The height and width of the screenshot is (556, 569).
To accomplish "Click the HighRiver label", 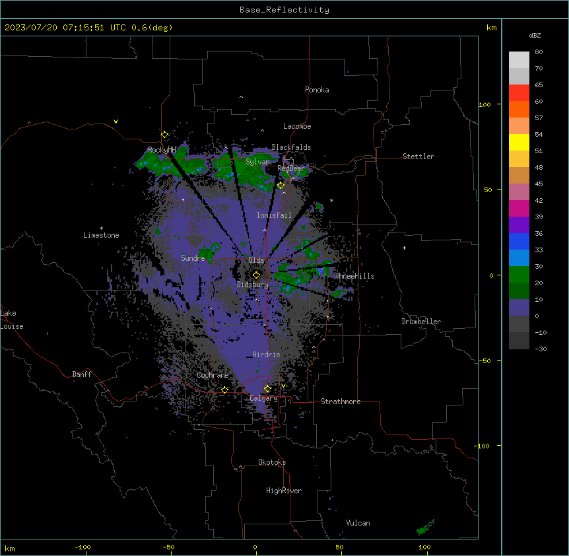I will (x=284, y=491).
